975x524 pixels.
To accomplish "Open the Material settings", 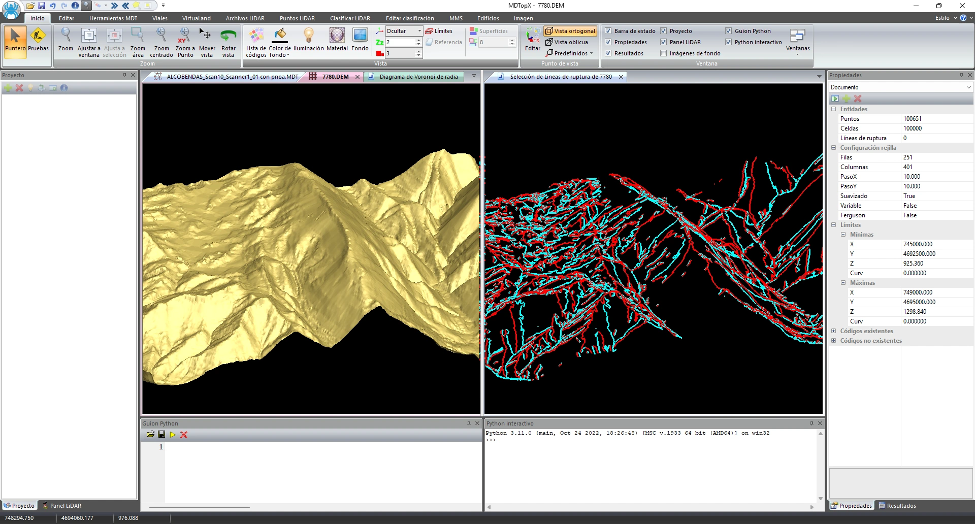I will click(x=337, y=41).
